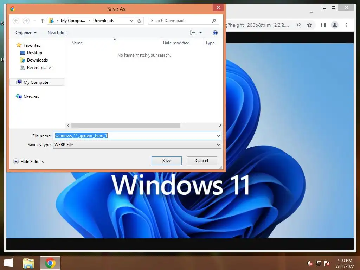This screenshot has height=270, width=360.
Task: Click Chrome icon in taskbar
Action: point(50,263)
